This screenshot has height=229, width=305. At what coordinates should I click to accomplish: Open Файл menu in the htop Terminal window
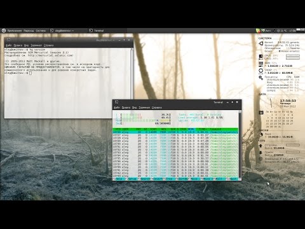pos(116,108)
